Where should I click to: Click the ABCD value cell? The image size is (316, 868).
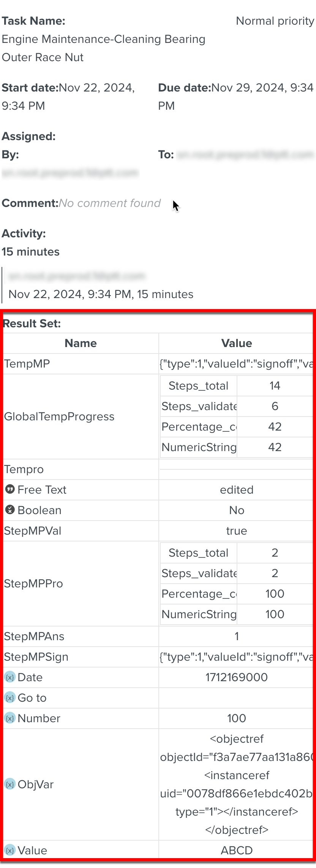236,851
